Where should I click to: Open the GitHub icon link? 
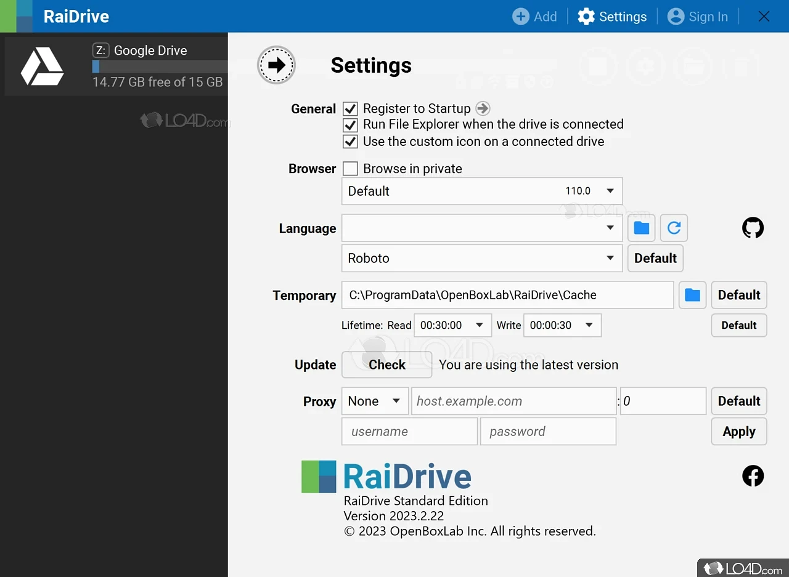tap(753, 228)
